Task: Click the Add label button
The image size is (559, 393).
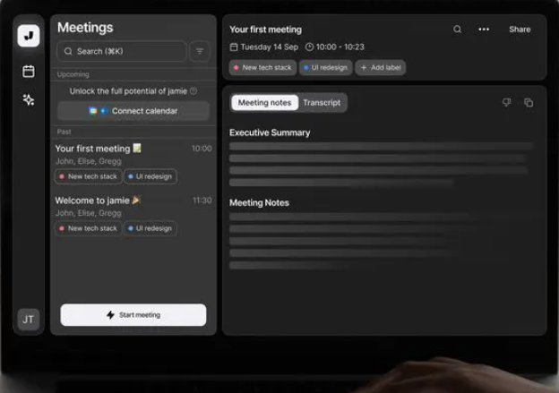Action: [381, 67]
